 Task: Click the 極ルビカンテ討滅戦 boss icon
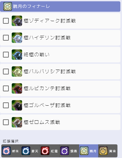pos(17,88)
